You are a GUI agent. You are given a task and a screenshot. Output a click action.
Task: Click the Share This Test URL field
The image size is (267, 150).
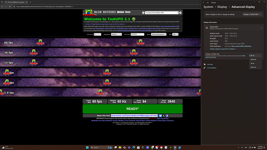[134, 116]
